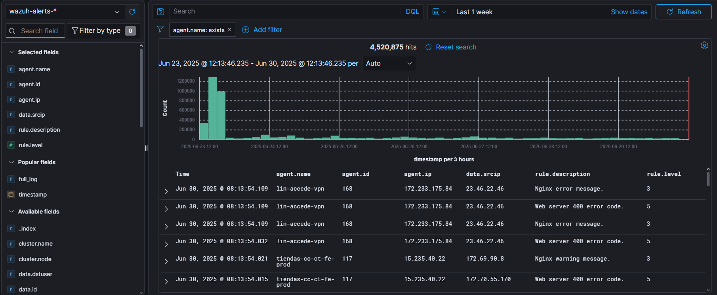Open the Auto interval dropdown

pyautogui.click(x=389, y=63)
